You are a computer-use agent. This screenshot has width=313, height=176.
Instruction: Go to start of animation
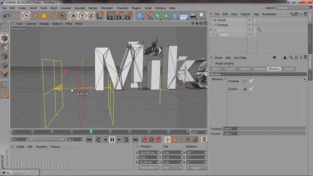(x=89, y=140)
